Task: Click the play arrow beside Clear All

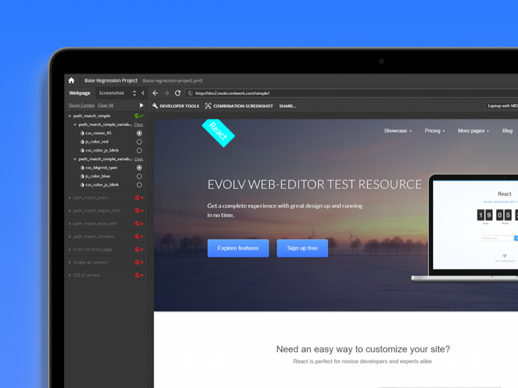Action: coord(142,105)
